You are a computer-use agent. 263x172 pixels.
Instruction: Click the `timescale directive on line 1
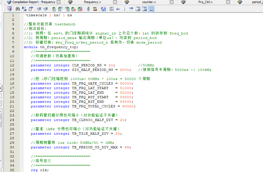pos(35,15)
